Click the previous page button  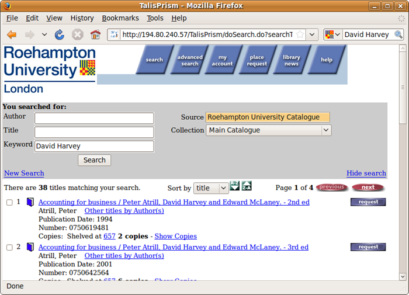(x=332, y=187)
